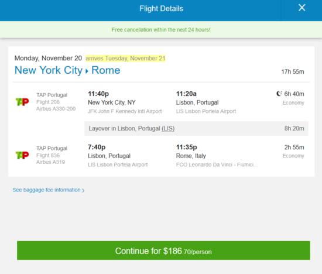
Task: Click the 11:40p departure time from JFK
Action: 98,94
